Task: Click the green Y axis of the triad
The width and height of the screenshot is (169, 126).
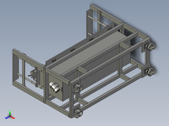Action: 10,113
